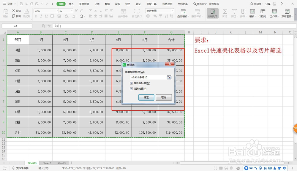Click the 文档未保护 status bar item
This screenshot has height=171, width=297.
(x=20, y=168)
